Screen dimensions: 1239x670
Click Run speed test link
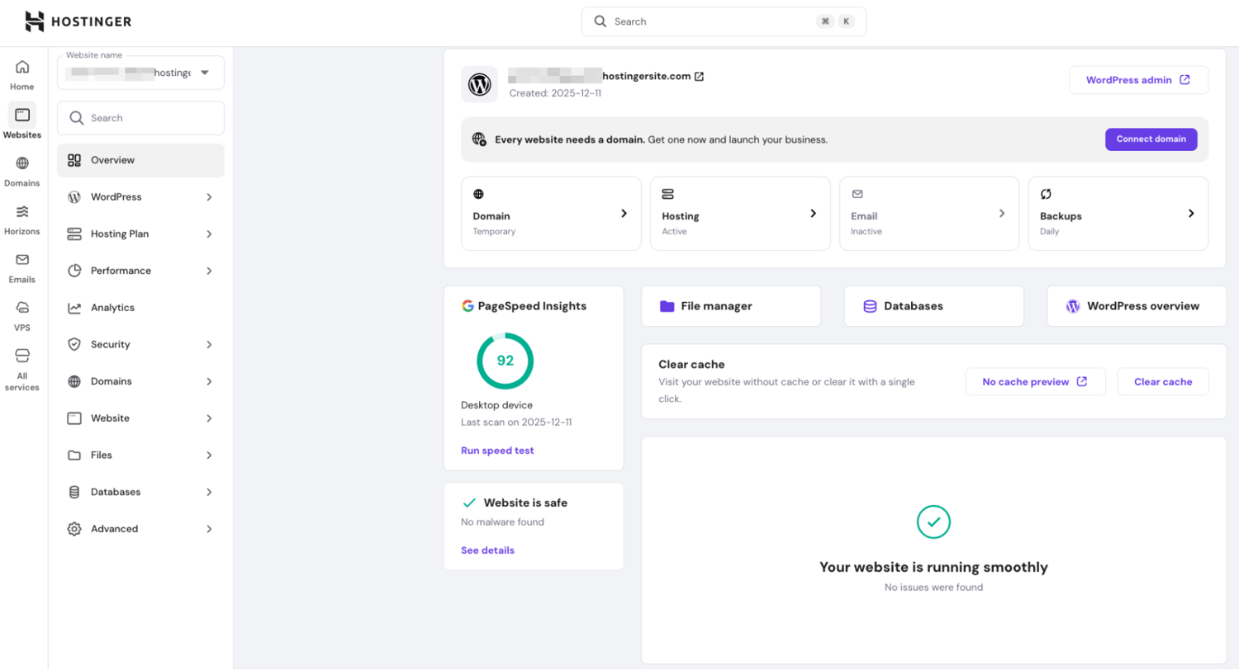click(497, 451)
